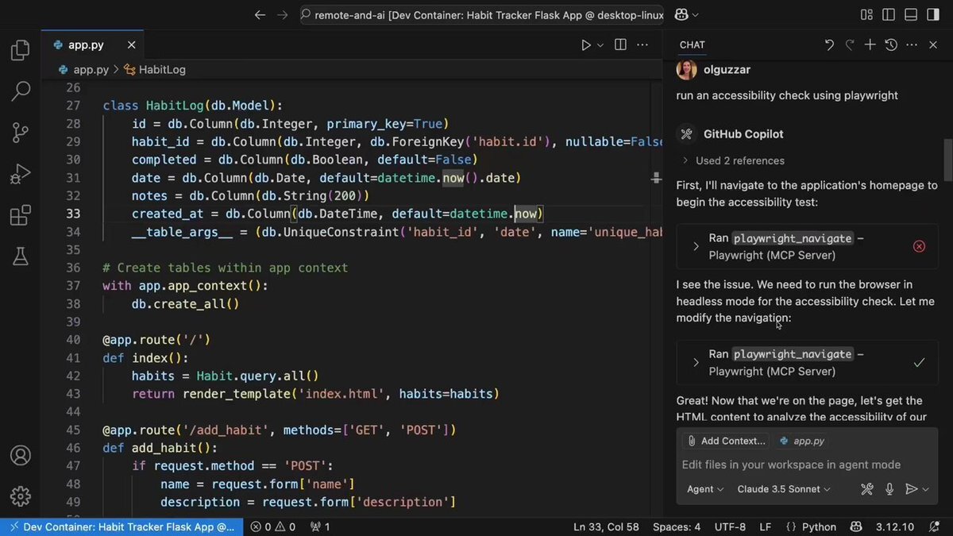Click the GitHub Copilot tools avatar icon

[x=686, y=134]
